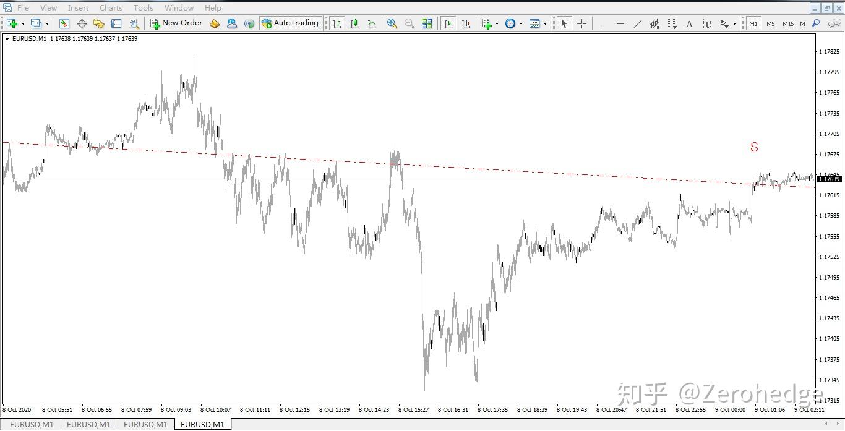Click the application icon in menu bar
Image resolution: width=845 pixels, height=431 pixels.
pyautogui.click(x=7, y=8)
